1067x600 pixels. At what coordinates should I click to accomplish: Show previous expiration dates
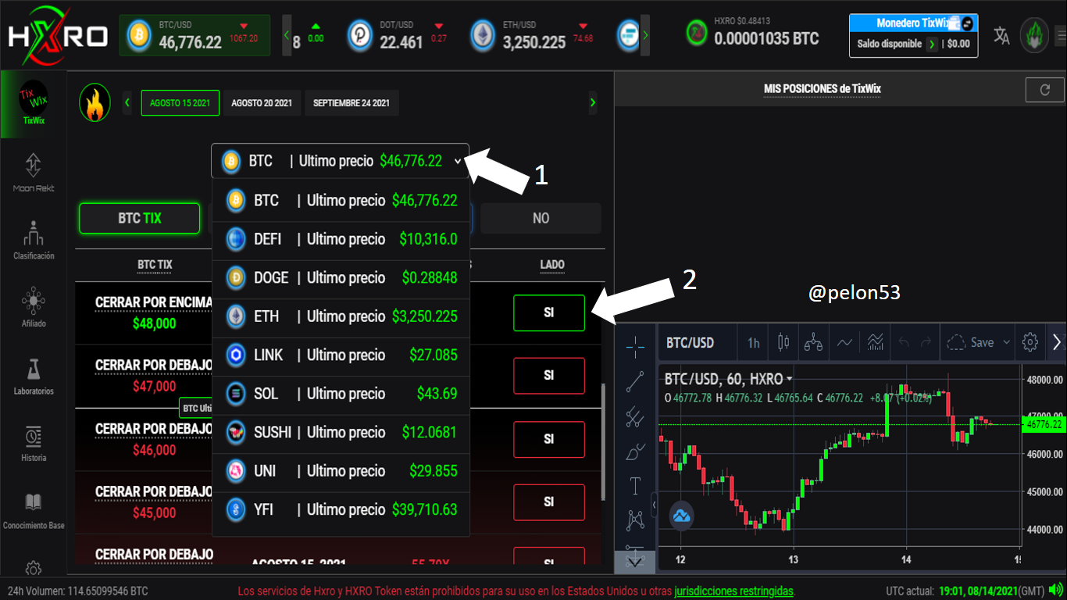(128, 103)
